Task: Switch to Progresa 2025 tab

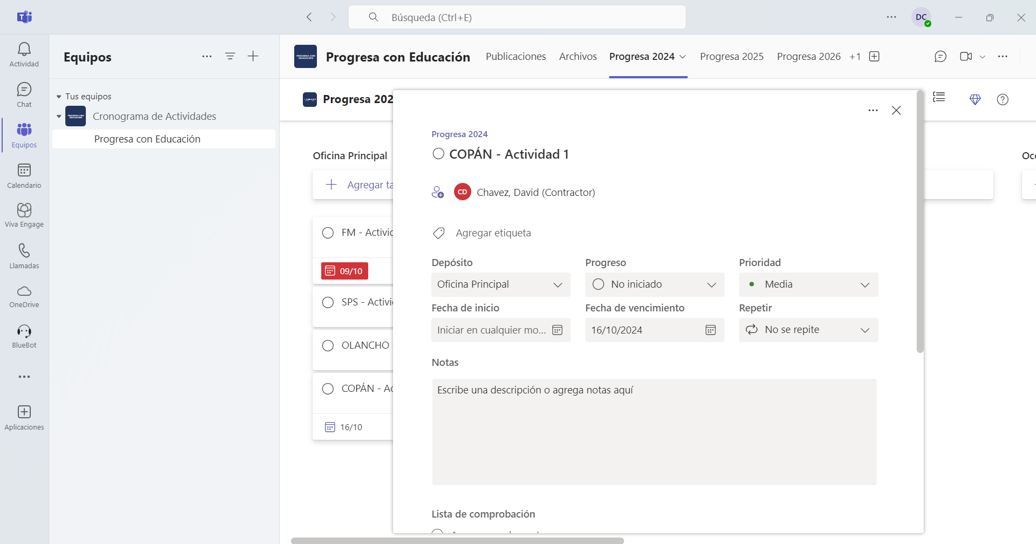Action: 732,57
